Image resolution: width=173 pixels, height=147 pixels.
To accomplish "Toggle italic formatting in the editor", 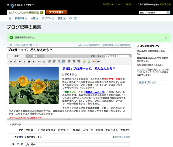I will point(24,62).
